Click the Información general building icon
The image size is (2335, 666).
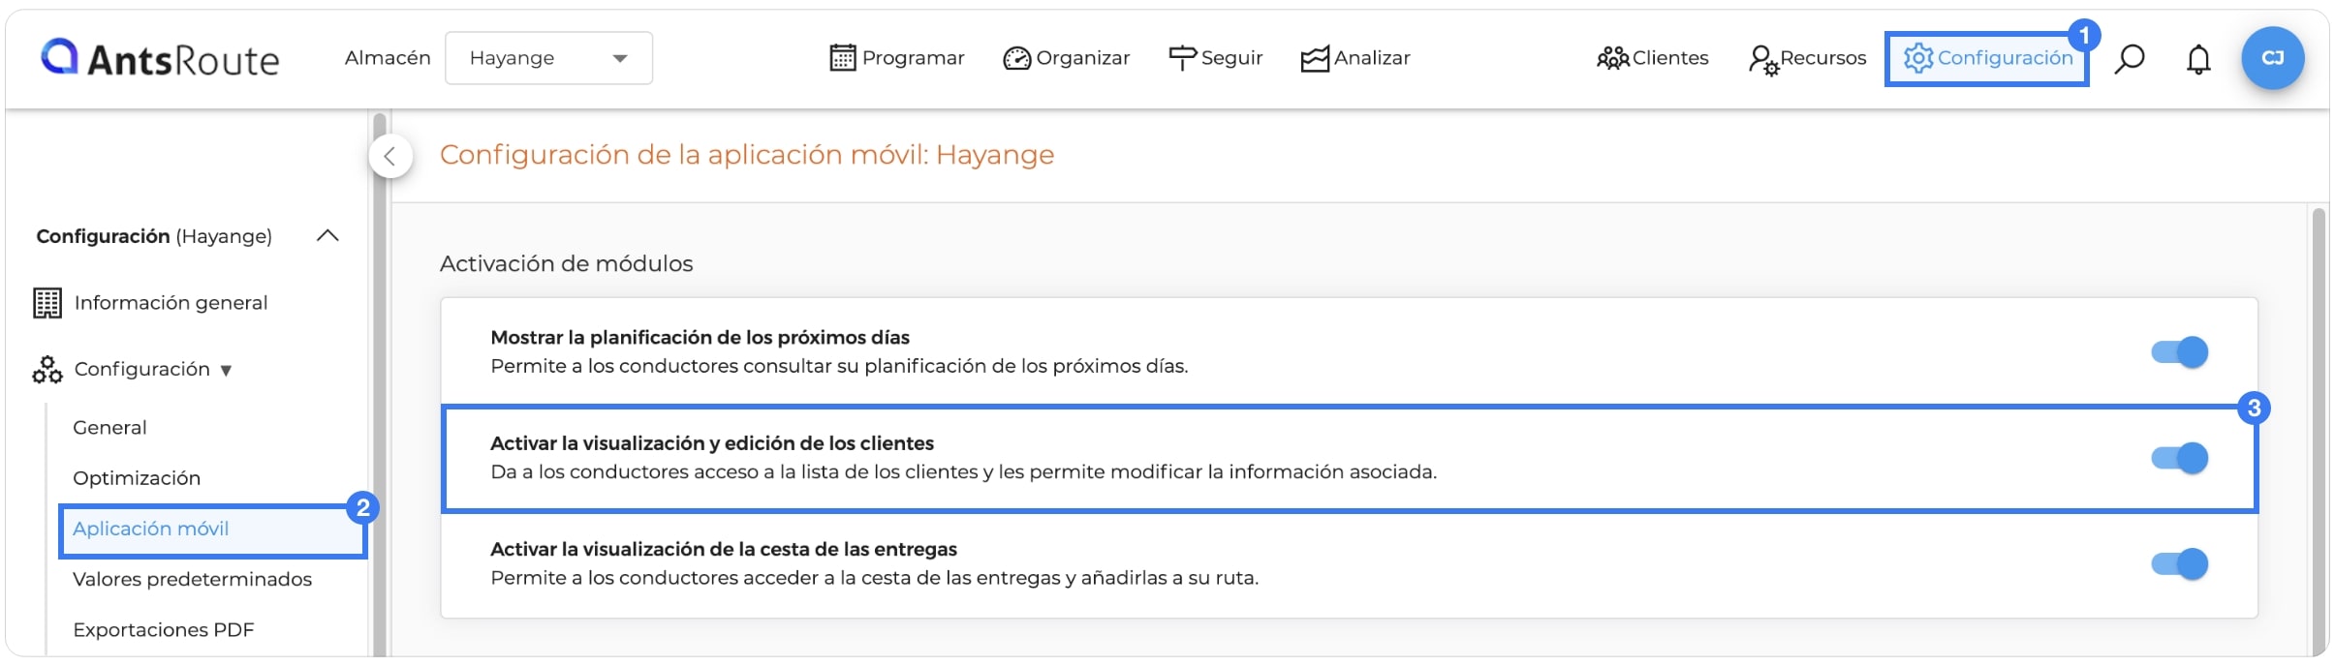[x=47, y=303]
